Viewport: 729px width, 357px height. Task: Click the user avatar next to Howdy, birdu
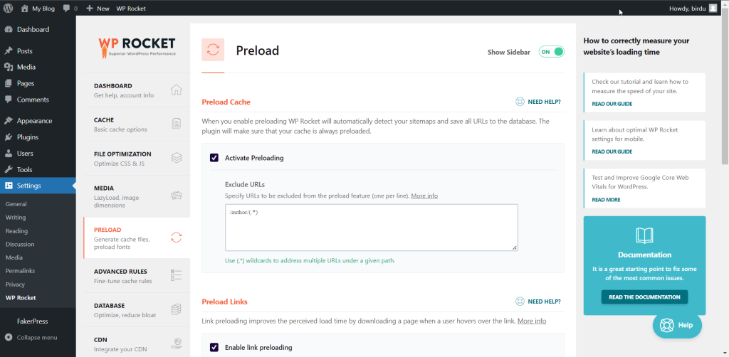point(713,9)
